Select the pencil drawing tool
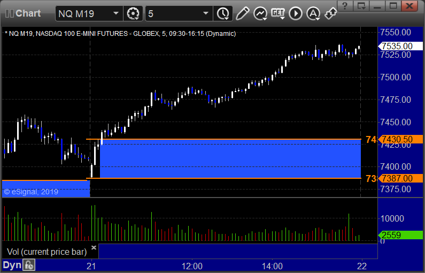The width and height of the screenshot is (425, 273). (x=242, y=13)
